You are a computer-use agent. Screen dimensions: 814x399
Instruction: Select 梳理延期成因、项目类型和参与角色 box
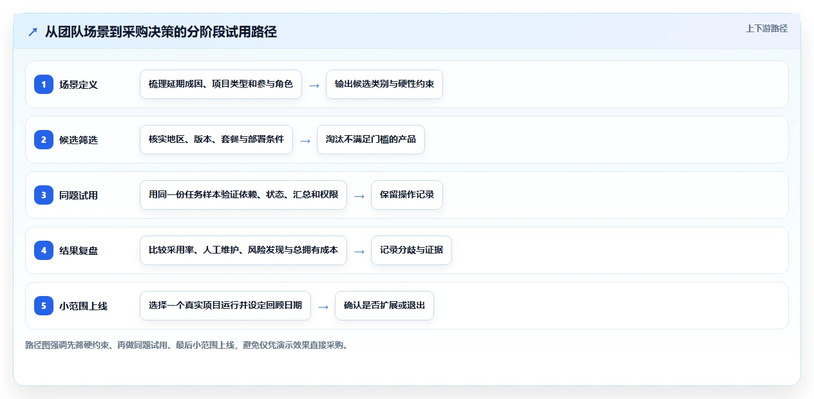(221, 84)
